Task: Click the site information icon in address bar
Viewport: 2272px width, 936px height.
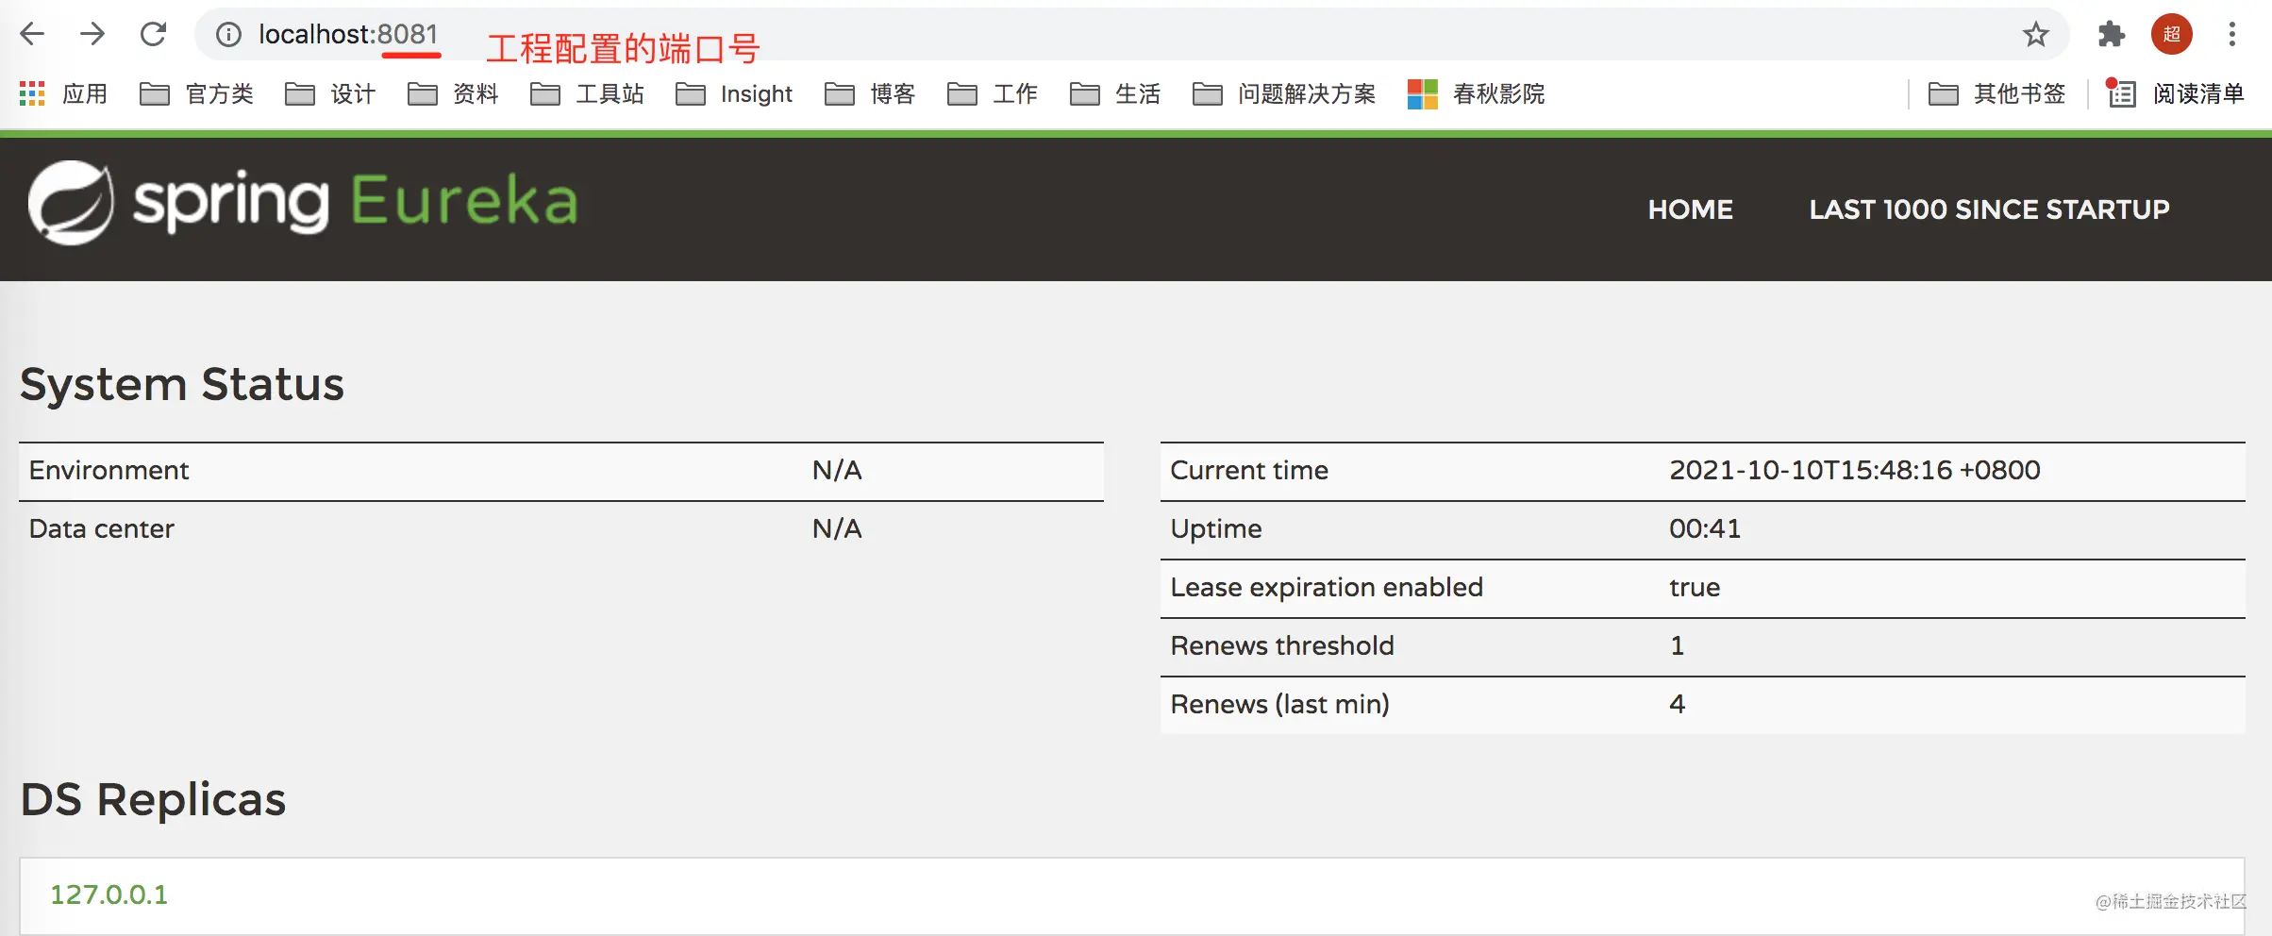Action: click(228, 35)
